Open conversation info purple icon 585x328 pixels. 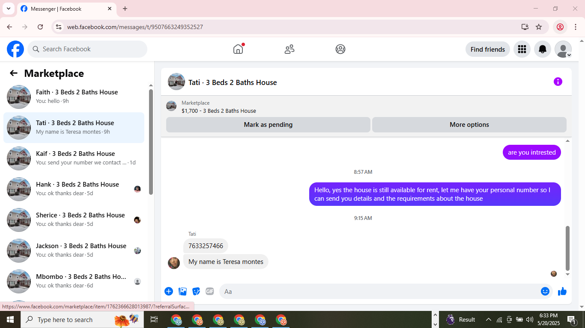point(558,82)
